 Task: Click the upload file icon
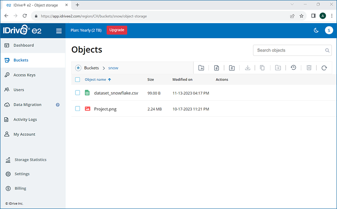coord(217,68)
